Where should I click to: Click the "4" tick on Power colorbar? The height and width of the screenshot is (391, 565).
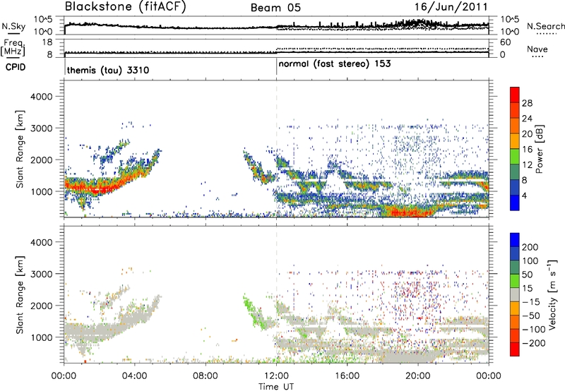(525, 195)
